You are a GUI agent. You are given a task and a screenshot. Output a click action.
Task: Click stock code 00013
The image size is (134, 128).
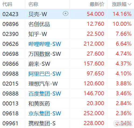(10, 104)
